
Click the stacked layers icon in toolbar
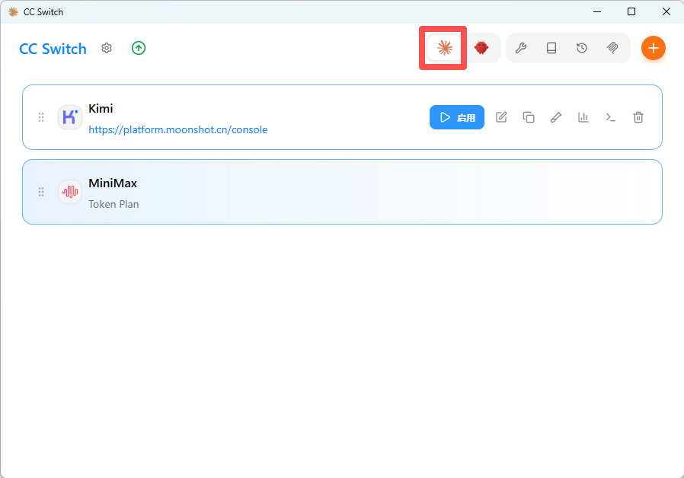[612, 48]
